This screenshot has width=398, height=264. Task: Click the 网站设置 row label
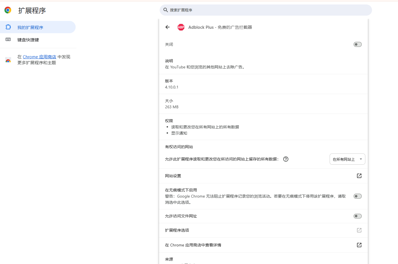tap(173, 176)
